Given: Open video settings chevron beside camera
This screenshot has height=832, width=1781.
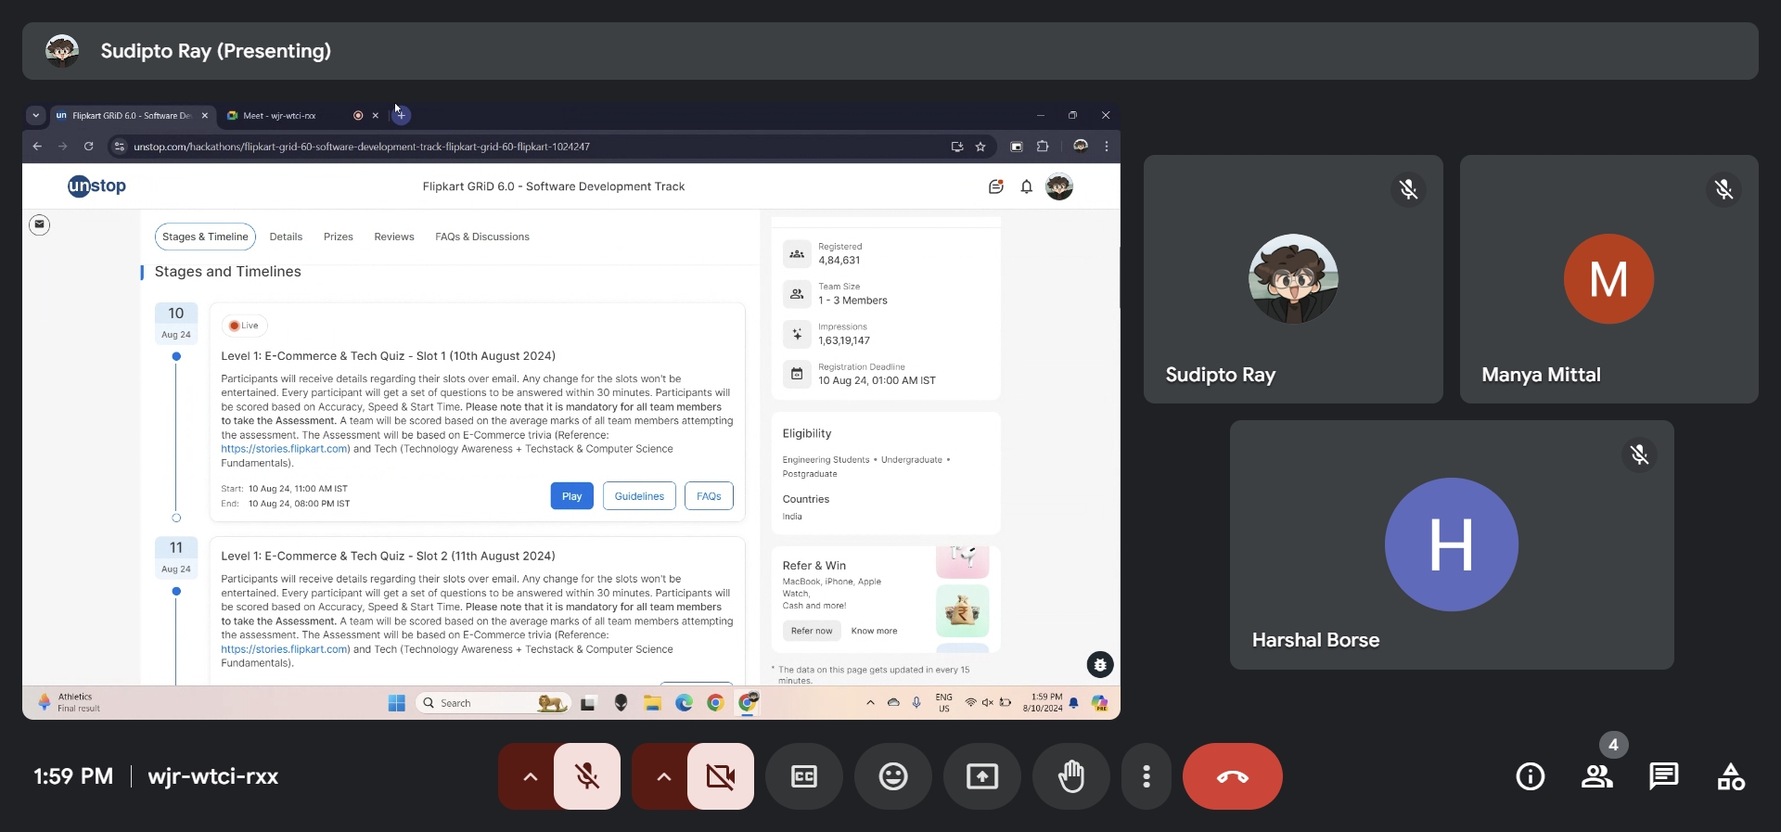Looking at the screenshot, I should [x=663, y=776].
